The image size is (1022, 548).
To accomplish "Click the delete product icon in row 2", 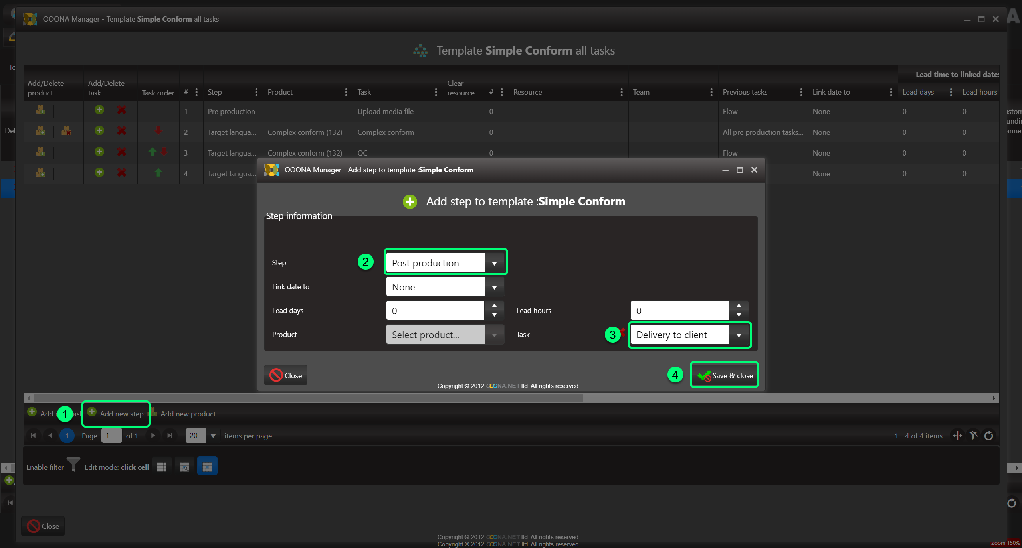I will [66, 130].
